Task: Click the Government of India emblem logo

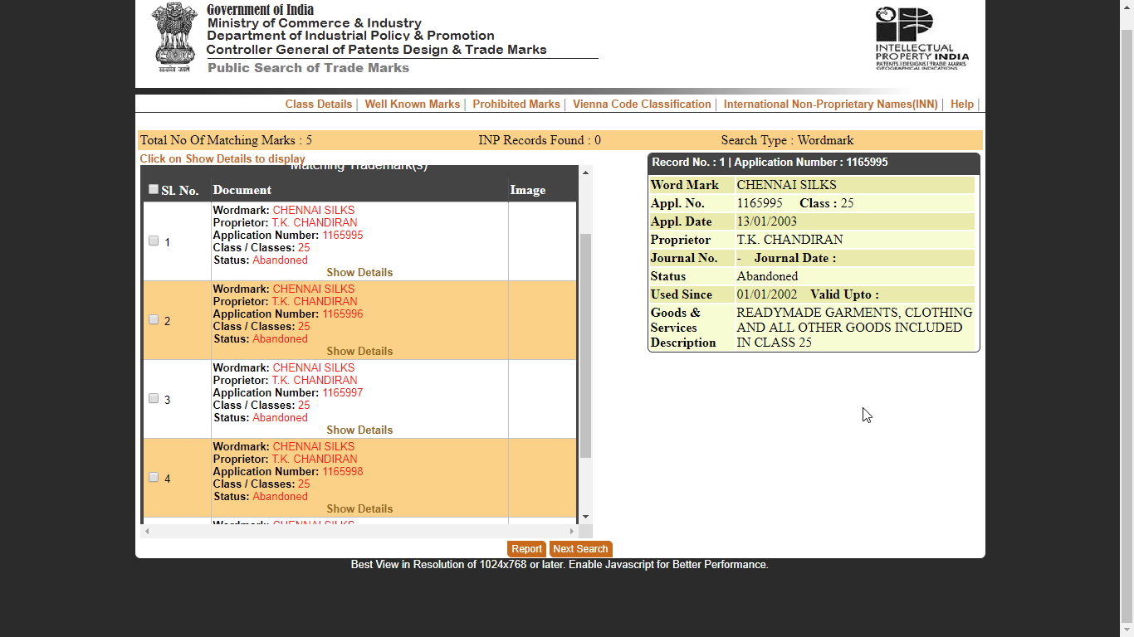Action: tap(174, 37)
